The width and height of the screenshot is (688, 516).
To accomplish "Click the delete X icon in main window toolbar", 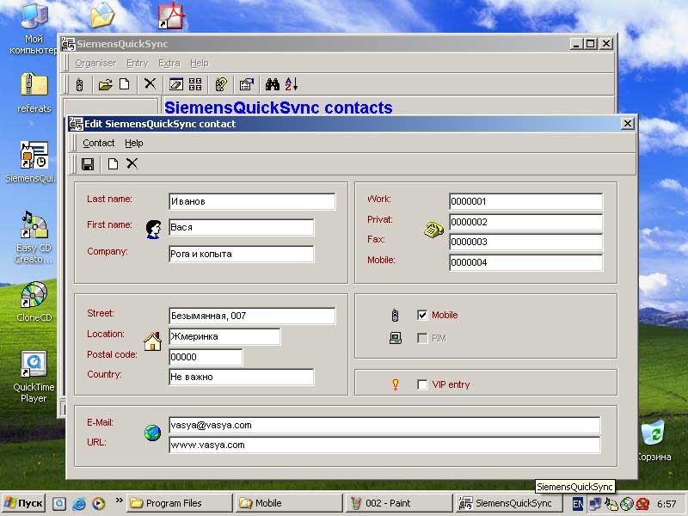I will [150, 83].
